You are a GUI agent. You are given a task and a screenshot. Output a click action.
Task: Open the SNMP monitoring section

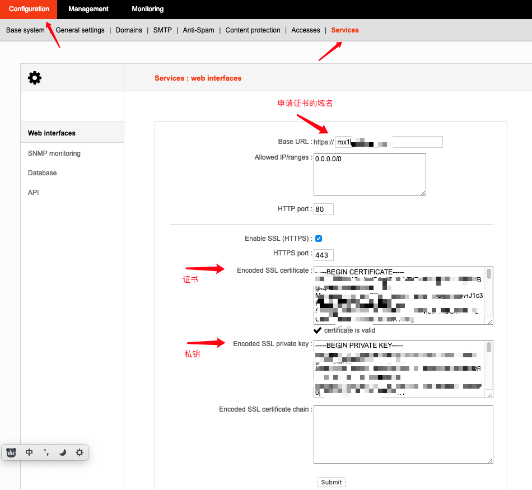(54, 153)
